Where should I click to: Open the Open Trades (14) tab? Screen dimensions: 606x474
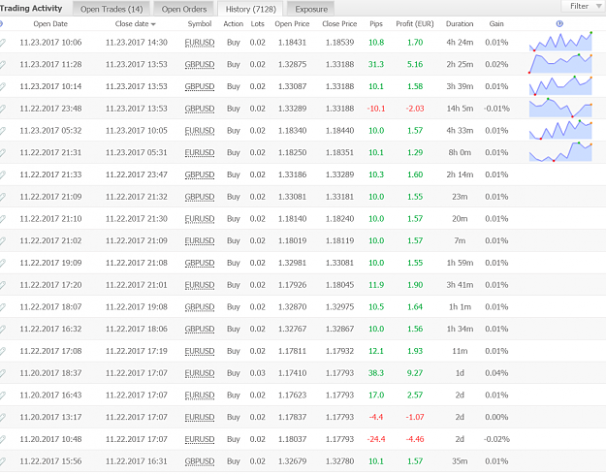[x=112, y=9]
